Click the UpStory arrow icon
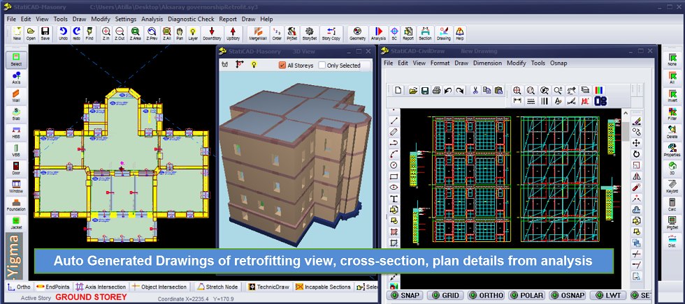The image size is (685, 304). coord(233,33)
